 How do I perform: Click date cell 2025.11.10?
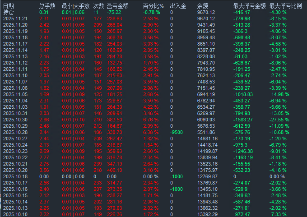click(x=15, y=75)
